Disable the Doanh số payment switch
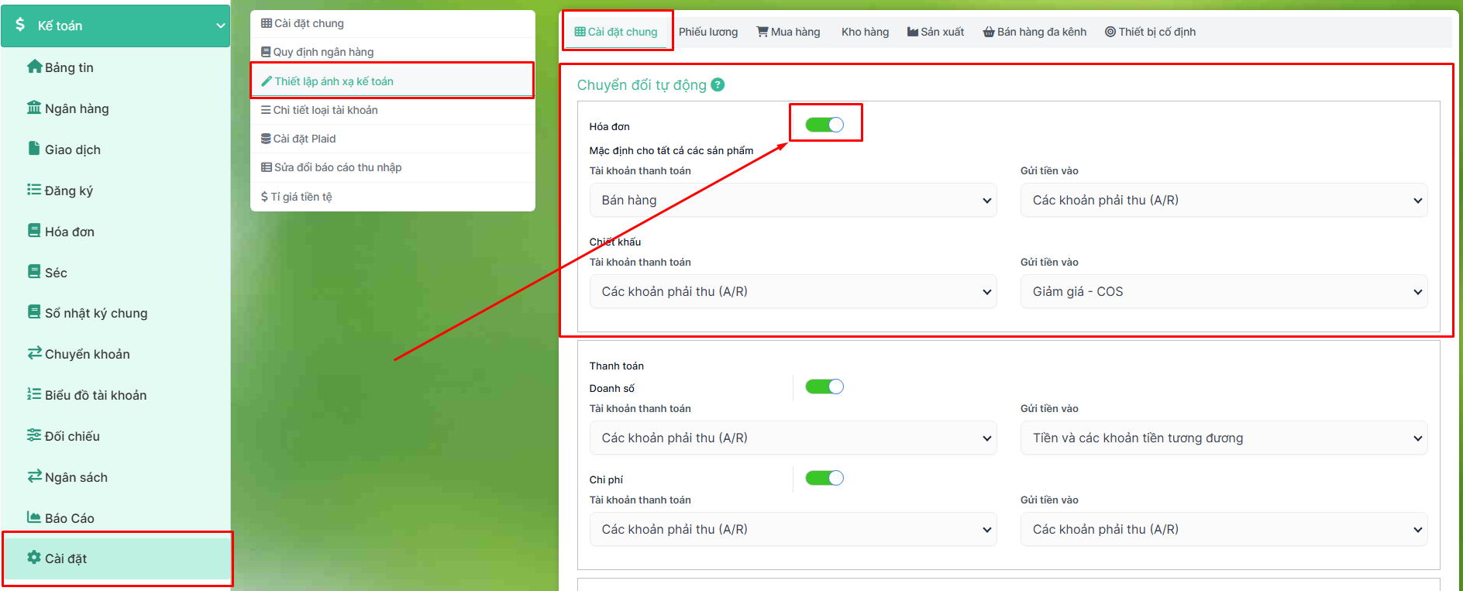Screen dimensions: 1463x591 tap(824, 387)
